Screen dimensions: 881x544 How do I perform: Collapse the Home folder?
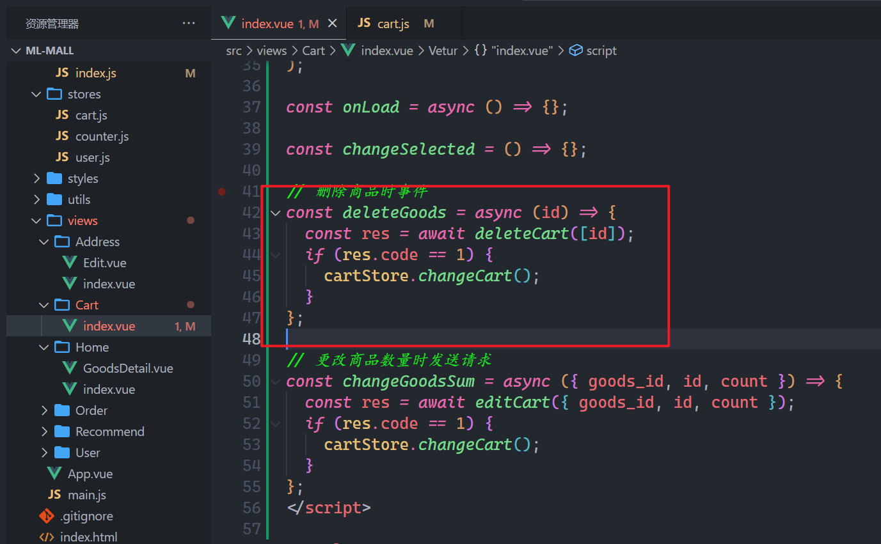coord(44,347)
